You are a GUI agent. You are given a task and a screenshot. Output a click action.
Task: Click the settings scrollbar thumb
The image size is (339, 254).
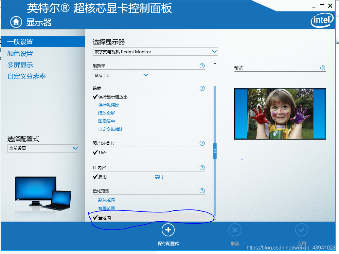click(x=215, y=151)
